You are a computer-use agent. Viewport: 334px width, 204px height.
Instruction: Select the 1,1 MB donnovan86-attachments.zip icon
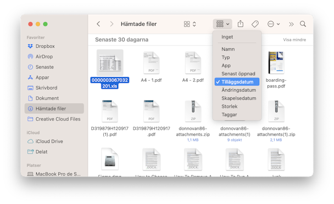click(x=193, y=111)
